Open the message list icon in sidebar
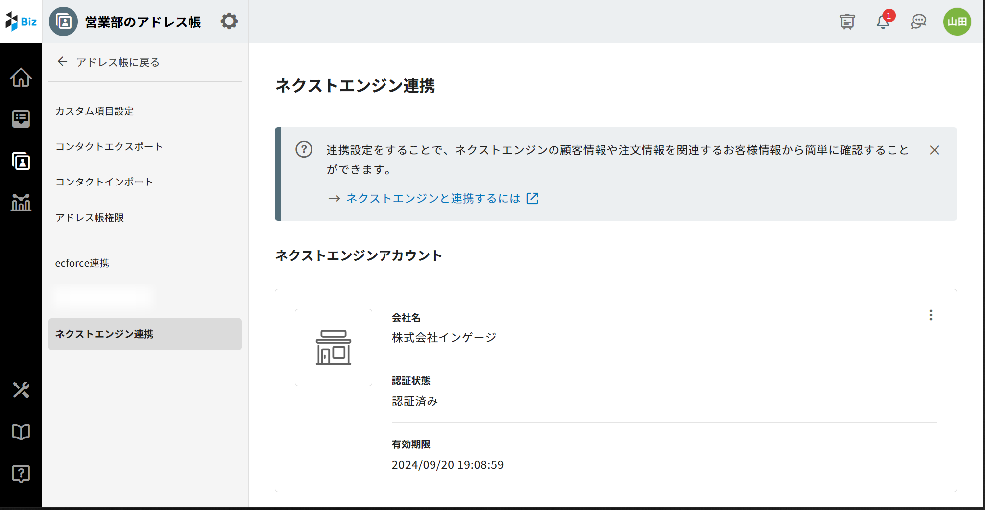 coord(21,118)
